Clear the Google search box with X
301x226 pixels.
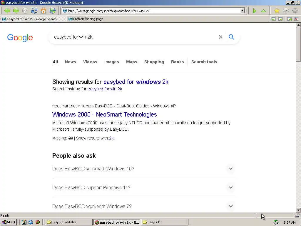pos(220,37)
